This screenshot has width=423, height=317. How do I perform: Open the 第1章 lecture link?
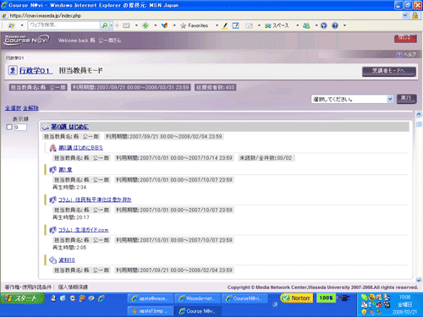coord(65,170)
